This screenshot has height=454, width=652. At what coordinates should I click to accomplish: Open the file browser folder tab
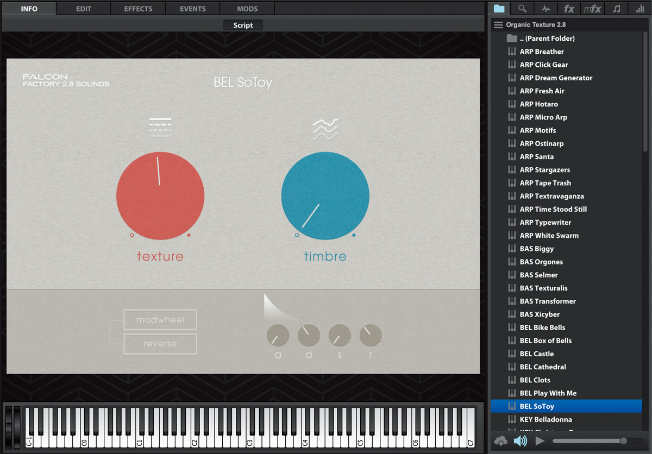click(499, 8)
